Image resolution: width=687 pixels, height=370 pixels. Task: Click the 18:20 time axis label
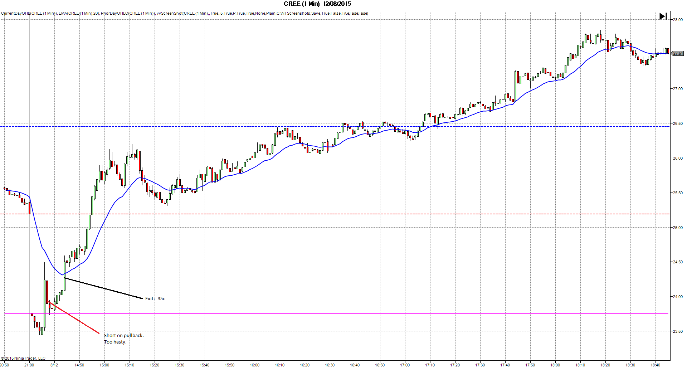pos(605,365)
